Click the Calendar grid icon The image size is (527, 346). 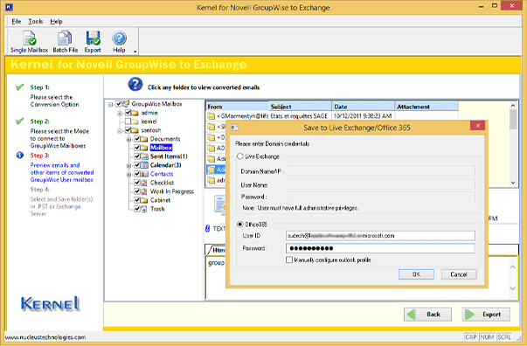144,165
